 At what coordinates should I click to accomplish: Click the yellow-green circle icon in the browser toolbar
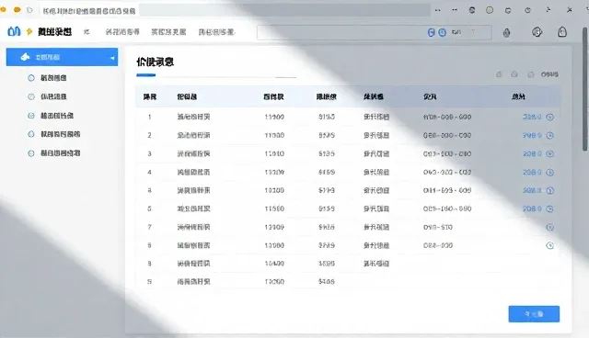pyautogui.click(x=490, y=10)
